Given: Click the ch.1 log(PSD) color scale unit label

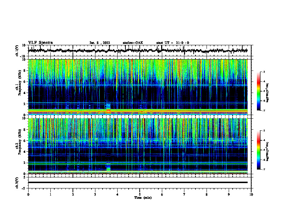Looking at the screenshot, I should click(x=268, y=93).
